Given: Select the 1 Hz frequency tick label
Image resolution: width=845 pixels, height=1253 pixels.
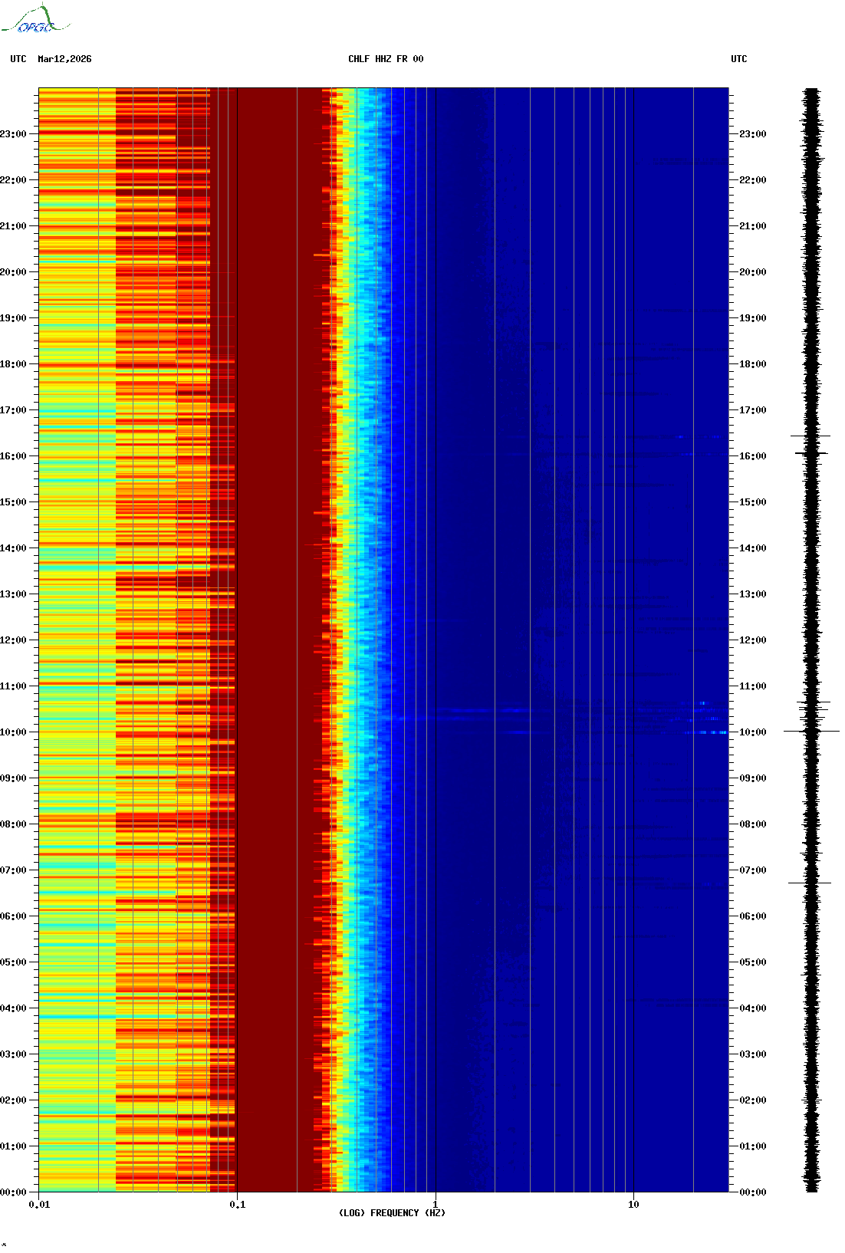Looking at the screenshot, I should coord(436,1204).
